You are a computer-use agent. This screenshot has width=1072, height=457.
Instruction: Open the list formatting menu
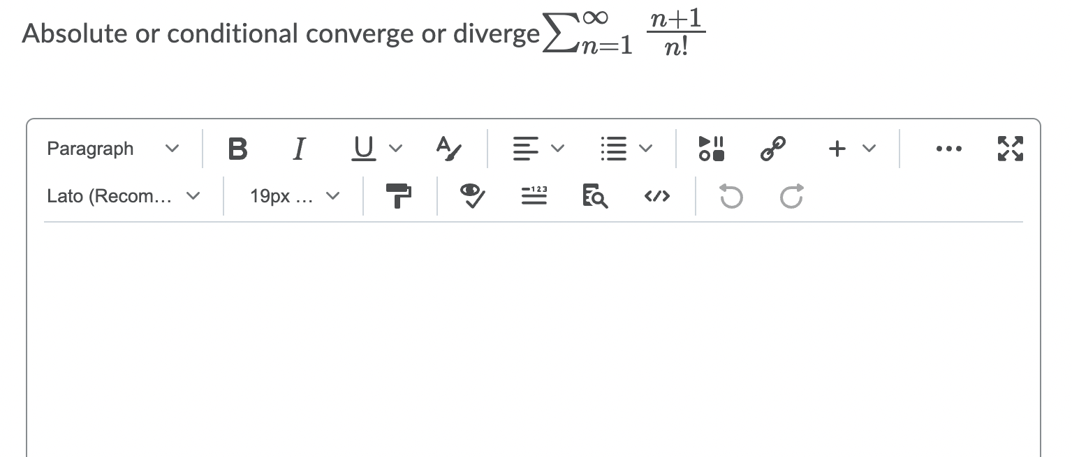tap(626, 148)
